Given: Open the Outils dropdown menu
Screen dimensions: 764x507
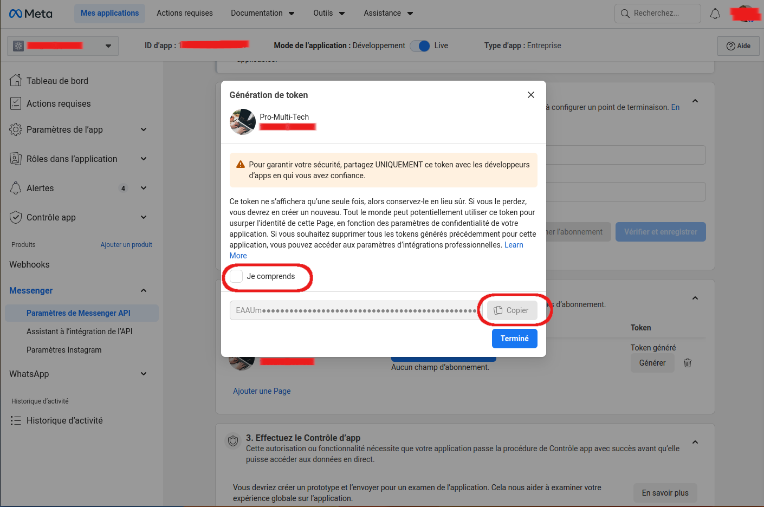Looking at the screenshot, I should coord(329,14).
